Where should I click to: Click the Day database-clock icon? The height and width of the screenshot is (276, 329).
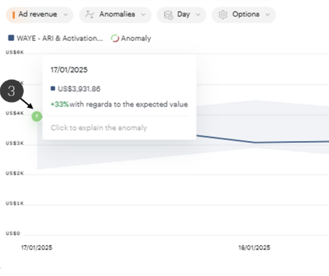tap(168, 15)
